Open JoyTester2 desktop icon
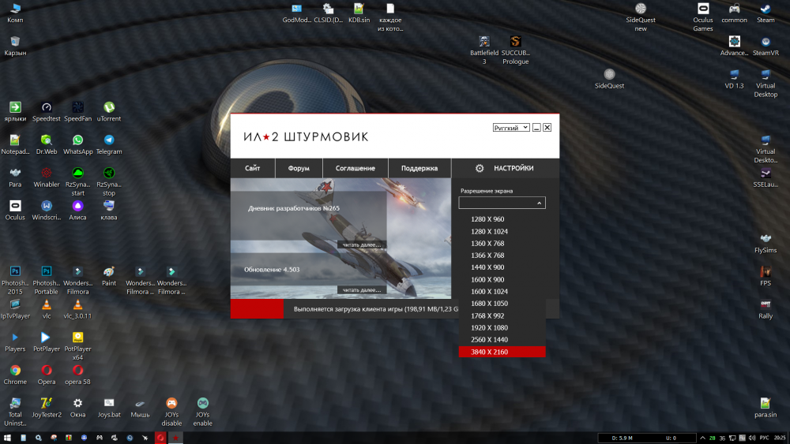The height and width of the screenshot is (444, 790). coord(47,408)
